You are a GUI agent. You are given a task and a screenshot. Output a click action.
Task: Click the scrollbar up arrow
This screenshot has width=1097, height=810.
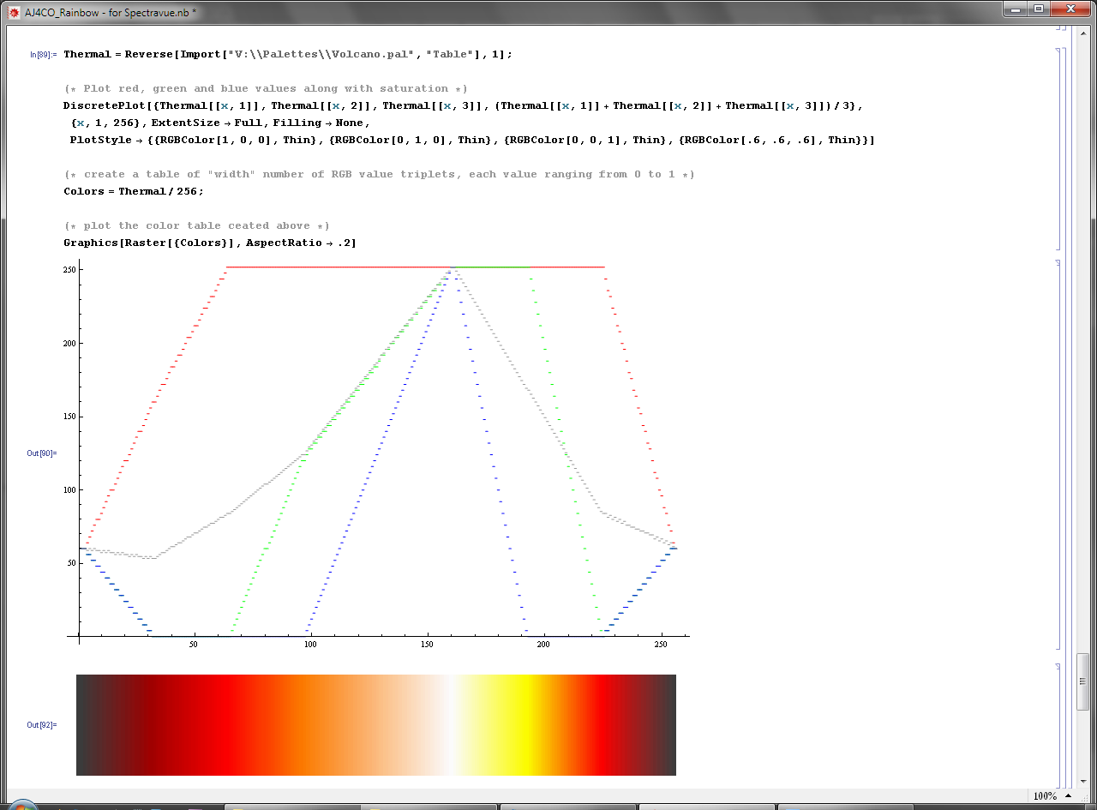tap(1083, 32)
